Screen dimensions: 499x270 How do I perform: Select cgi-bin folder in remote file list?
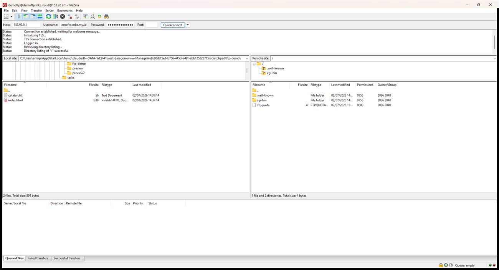(262, 100)
